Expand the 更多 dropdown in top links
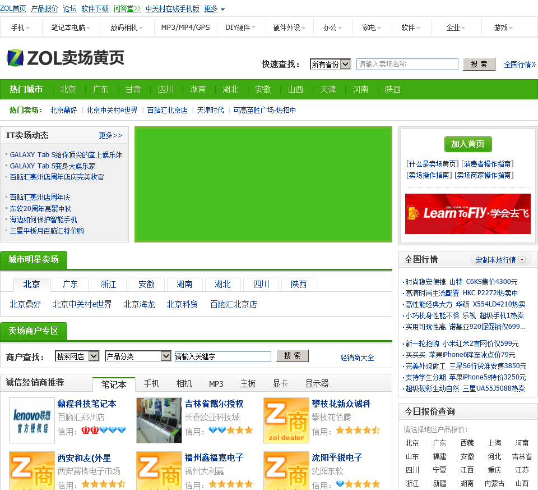The image size is (538, 490). [x=215, y=8]
